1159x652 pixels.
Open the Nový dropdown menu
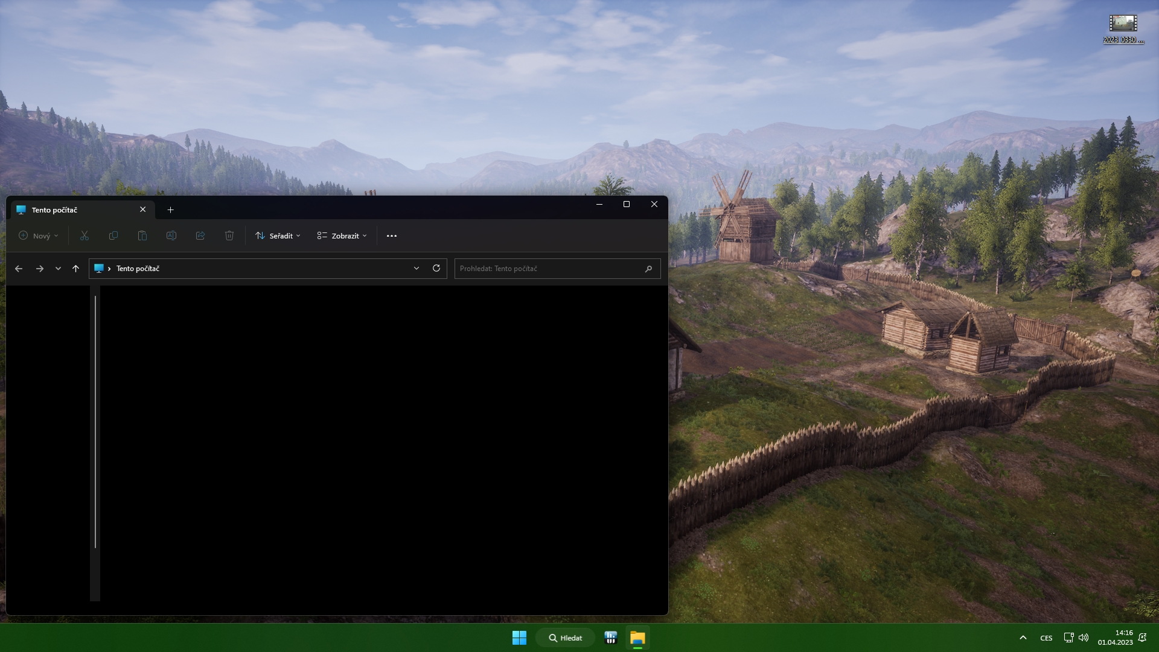coord(39,235)
